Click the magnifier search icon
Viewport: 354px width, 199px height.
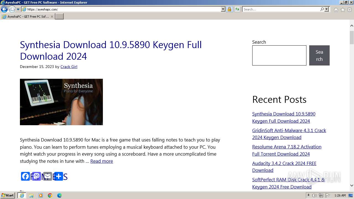[322, 9]
